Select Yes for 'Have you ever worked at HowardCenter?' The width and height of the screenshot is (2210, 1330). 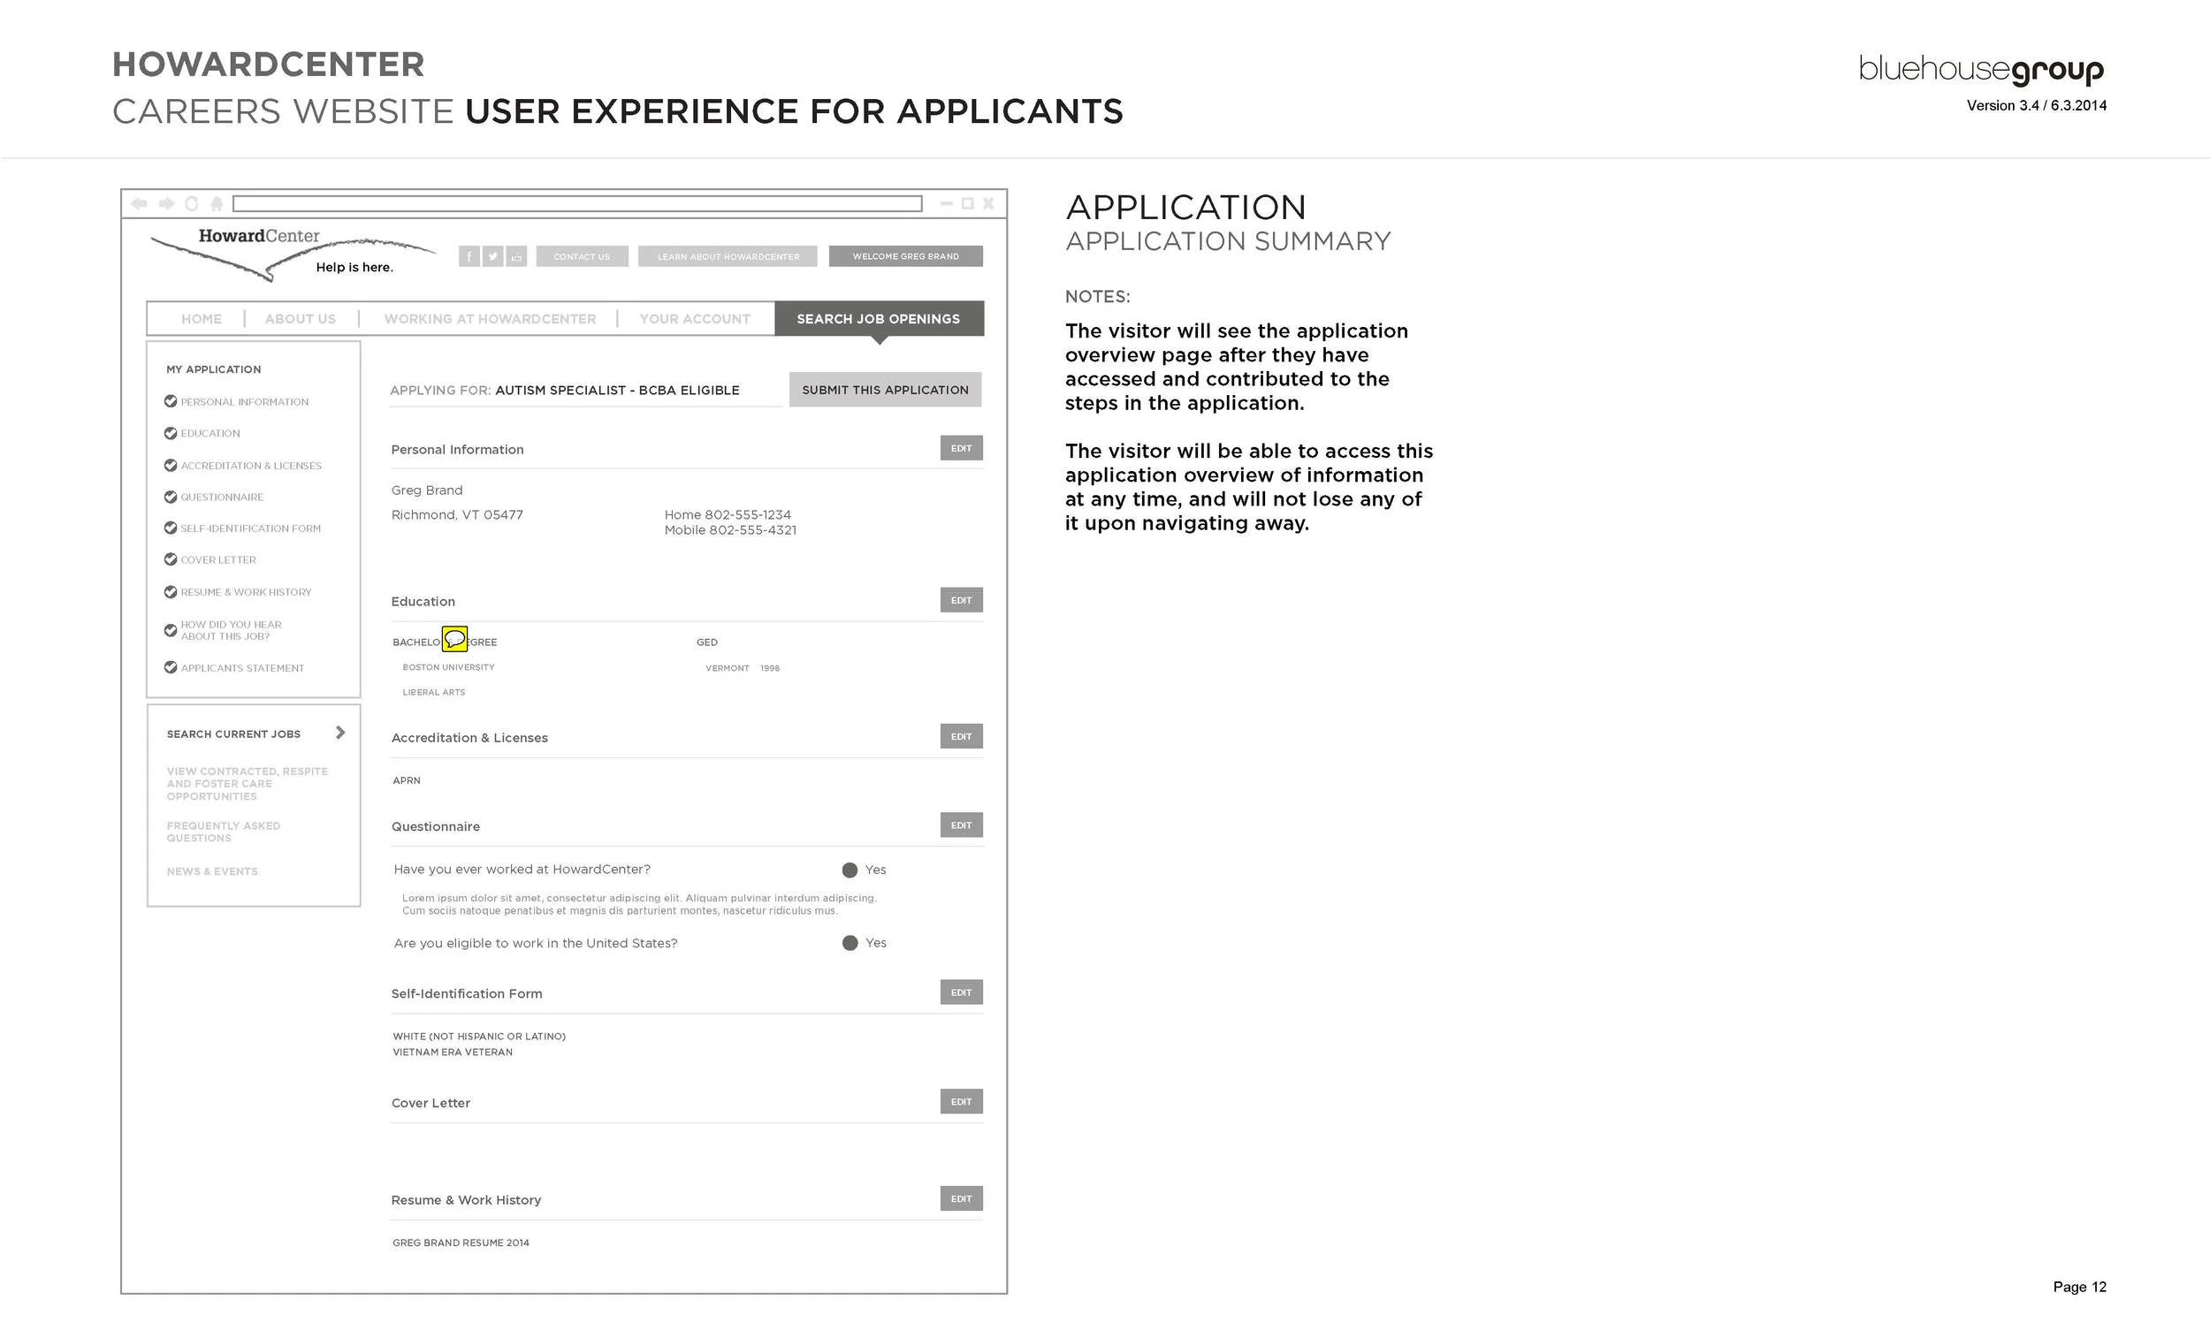click(x=849, y=870)
